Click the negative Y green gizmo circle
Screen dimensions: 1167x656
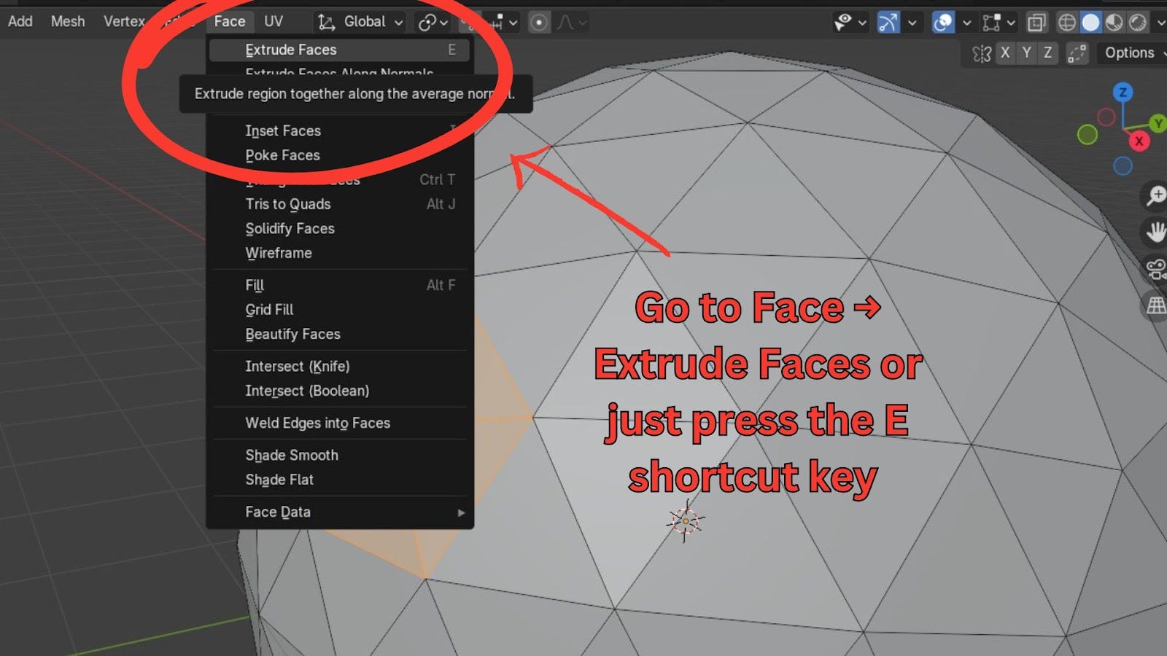[1087, 134]
